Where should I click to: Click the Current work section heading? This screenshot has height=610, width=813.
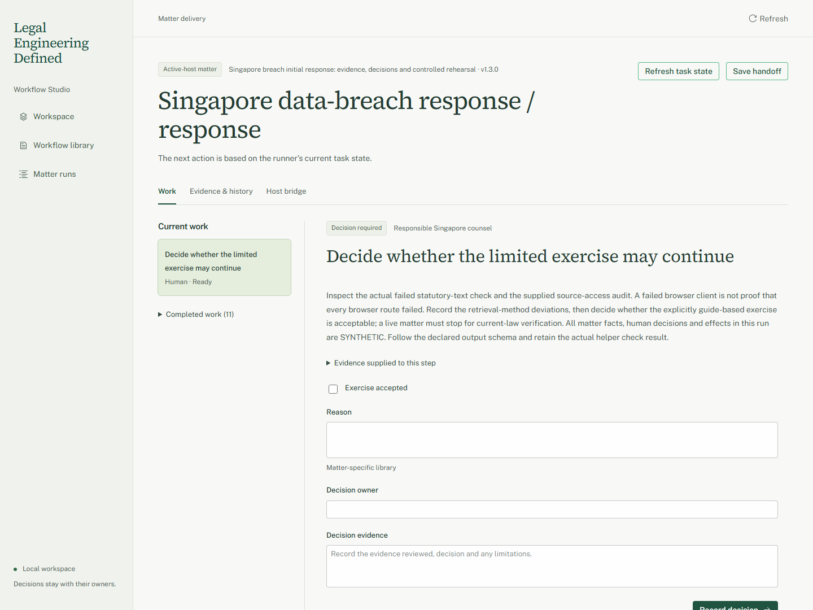(183, 226)
